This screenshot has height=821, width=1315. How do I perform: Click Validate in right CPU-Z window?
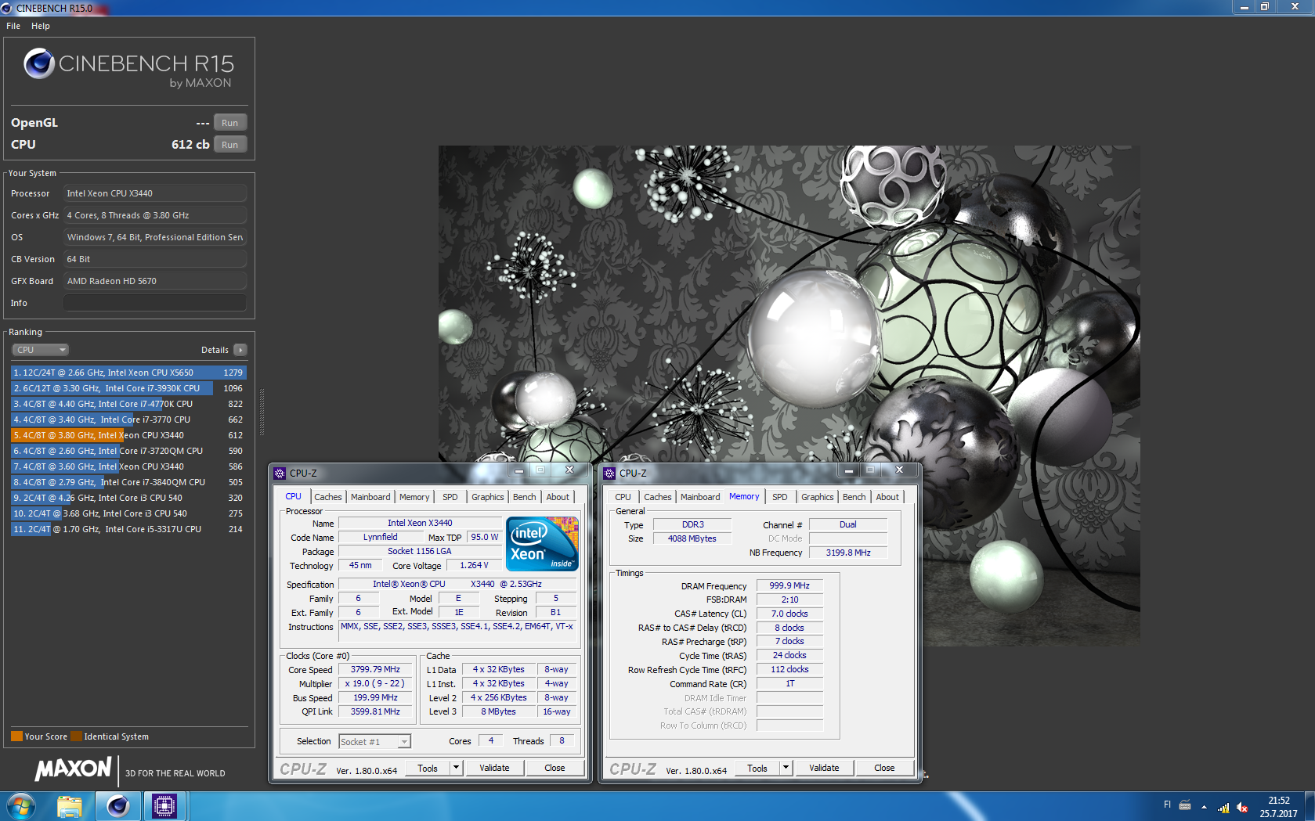[x=824, y=769]
